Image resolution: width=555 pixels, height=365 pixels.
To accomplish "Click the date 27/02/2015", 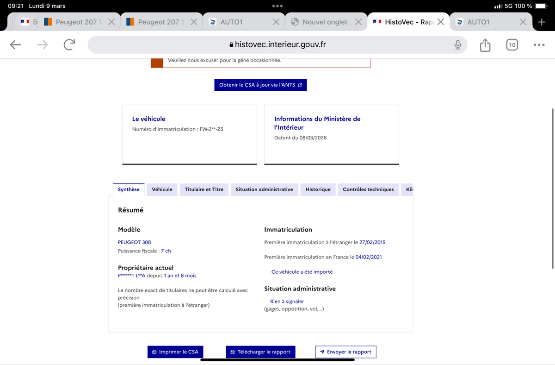I will coord(372,242).
